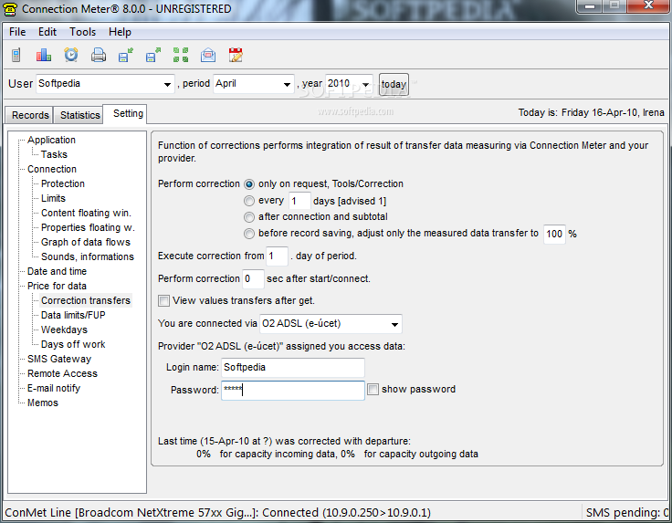Select Weekdays tree item
The image size is (672, 523).
point(64,329)
